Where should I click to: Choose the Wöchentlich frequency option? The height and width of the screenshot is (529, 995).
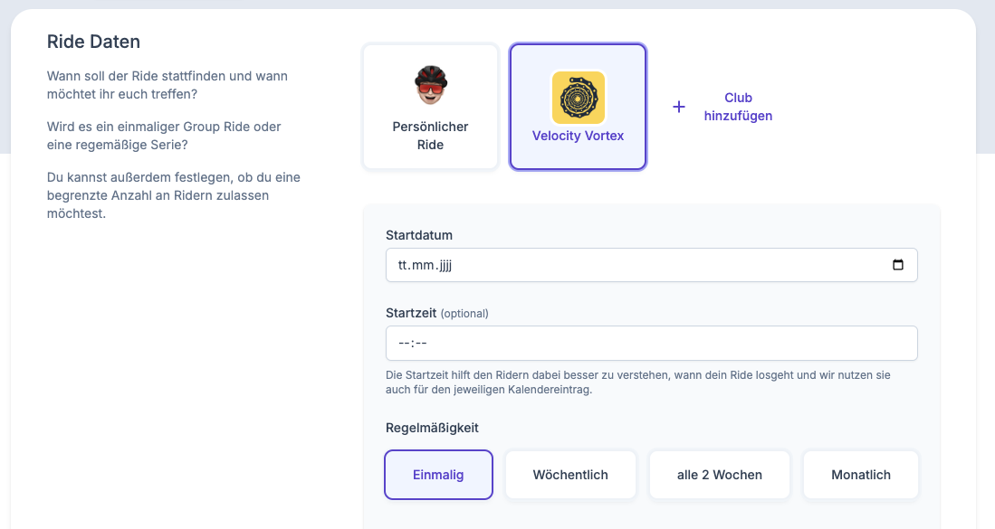pos(570,475)
